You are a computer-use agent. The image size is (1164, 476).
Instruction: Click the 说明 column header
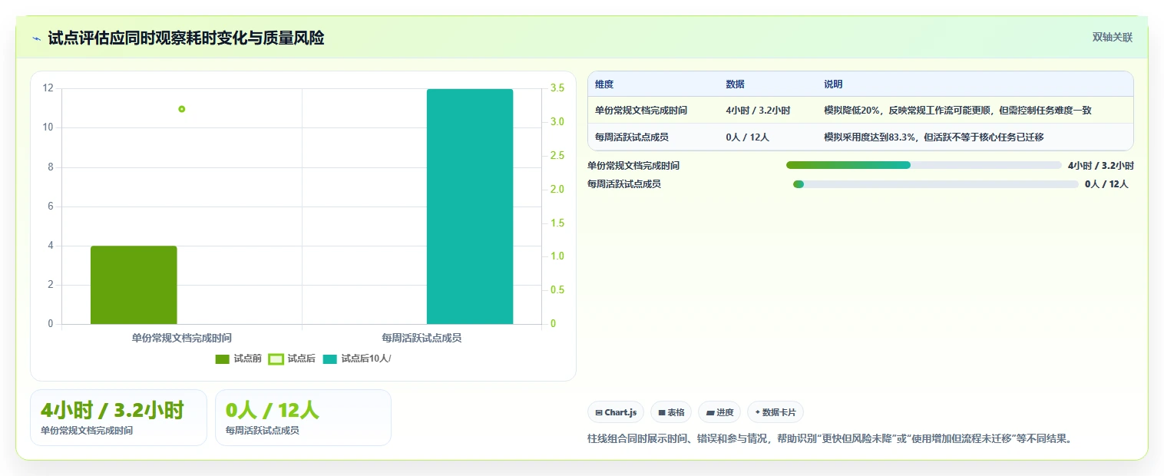pos(833,84)
